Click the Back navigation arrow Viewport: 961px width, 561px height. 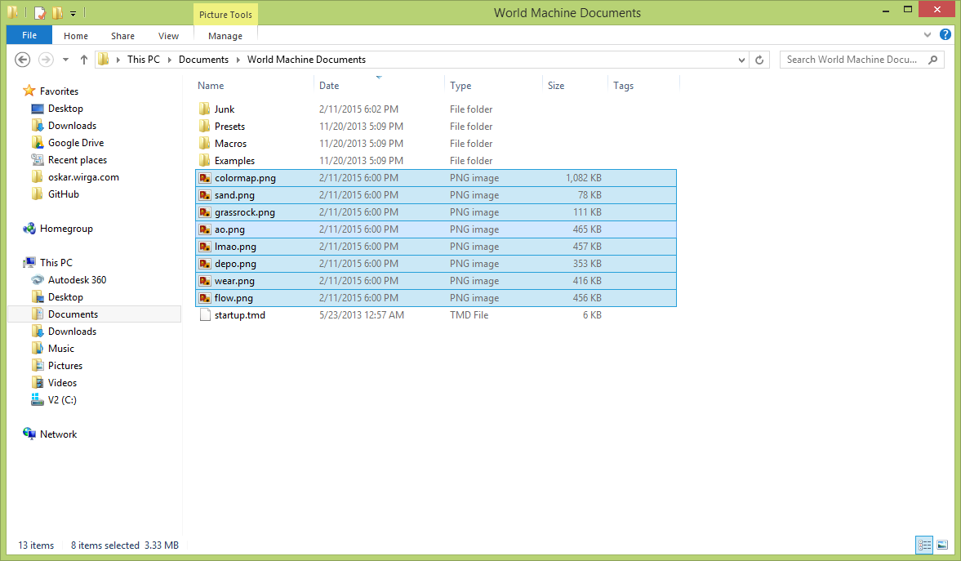[23, 60]
